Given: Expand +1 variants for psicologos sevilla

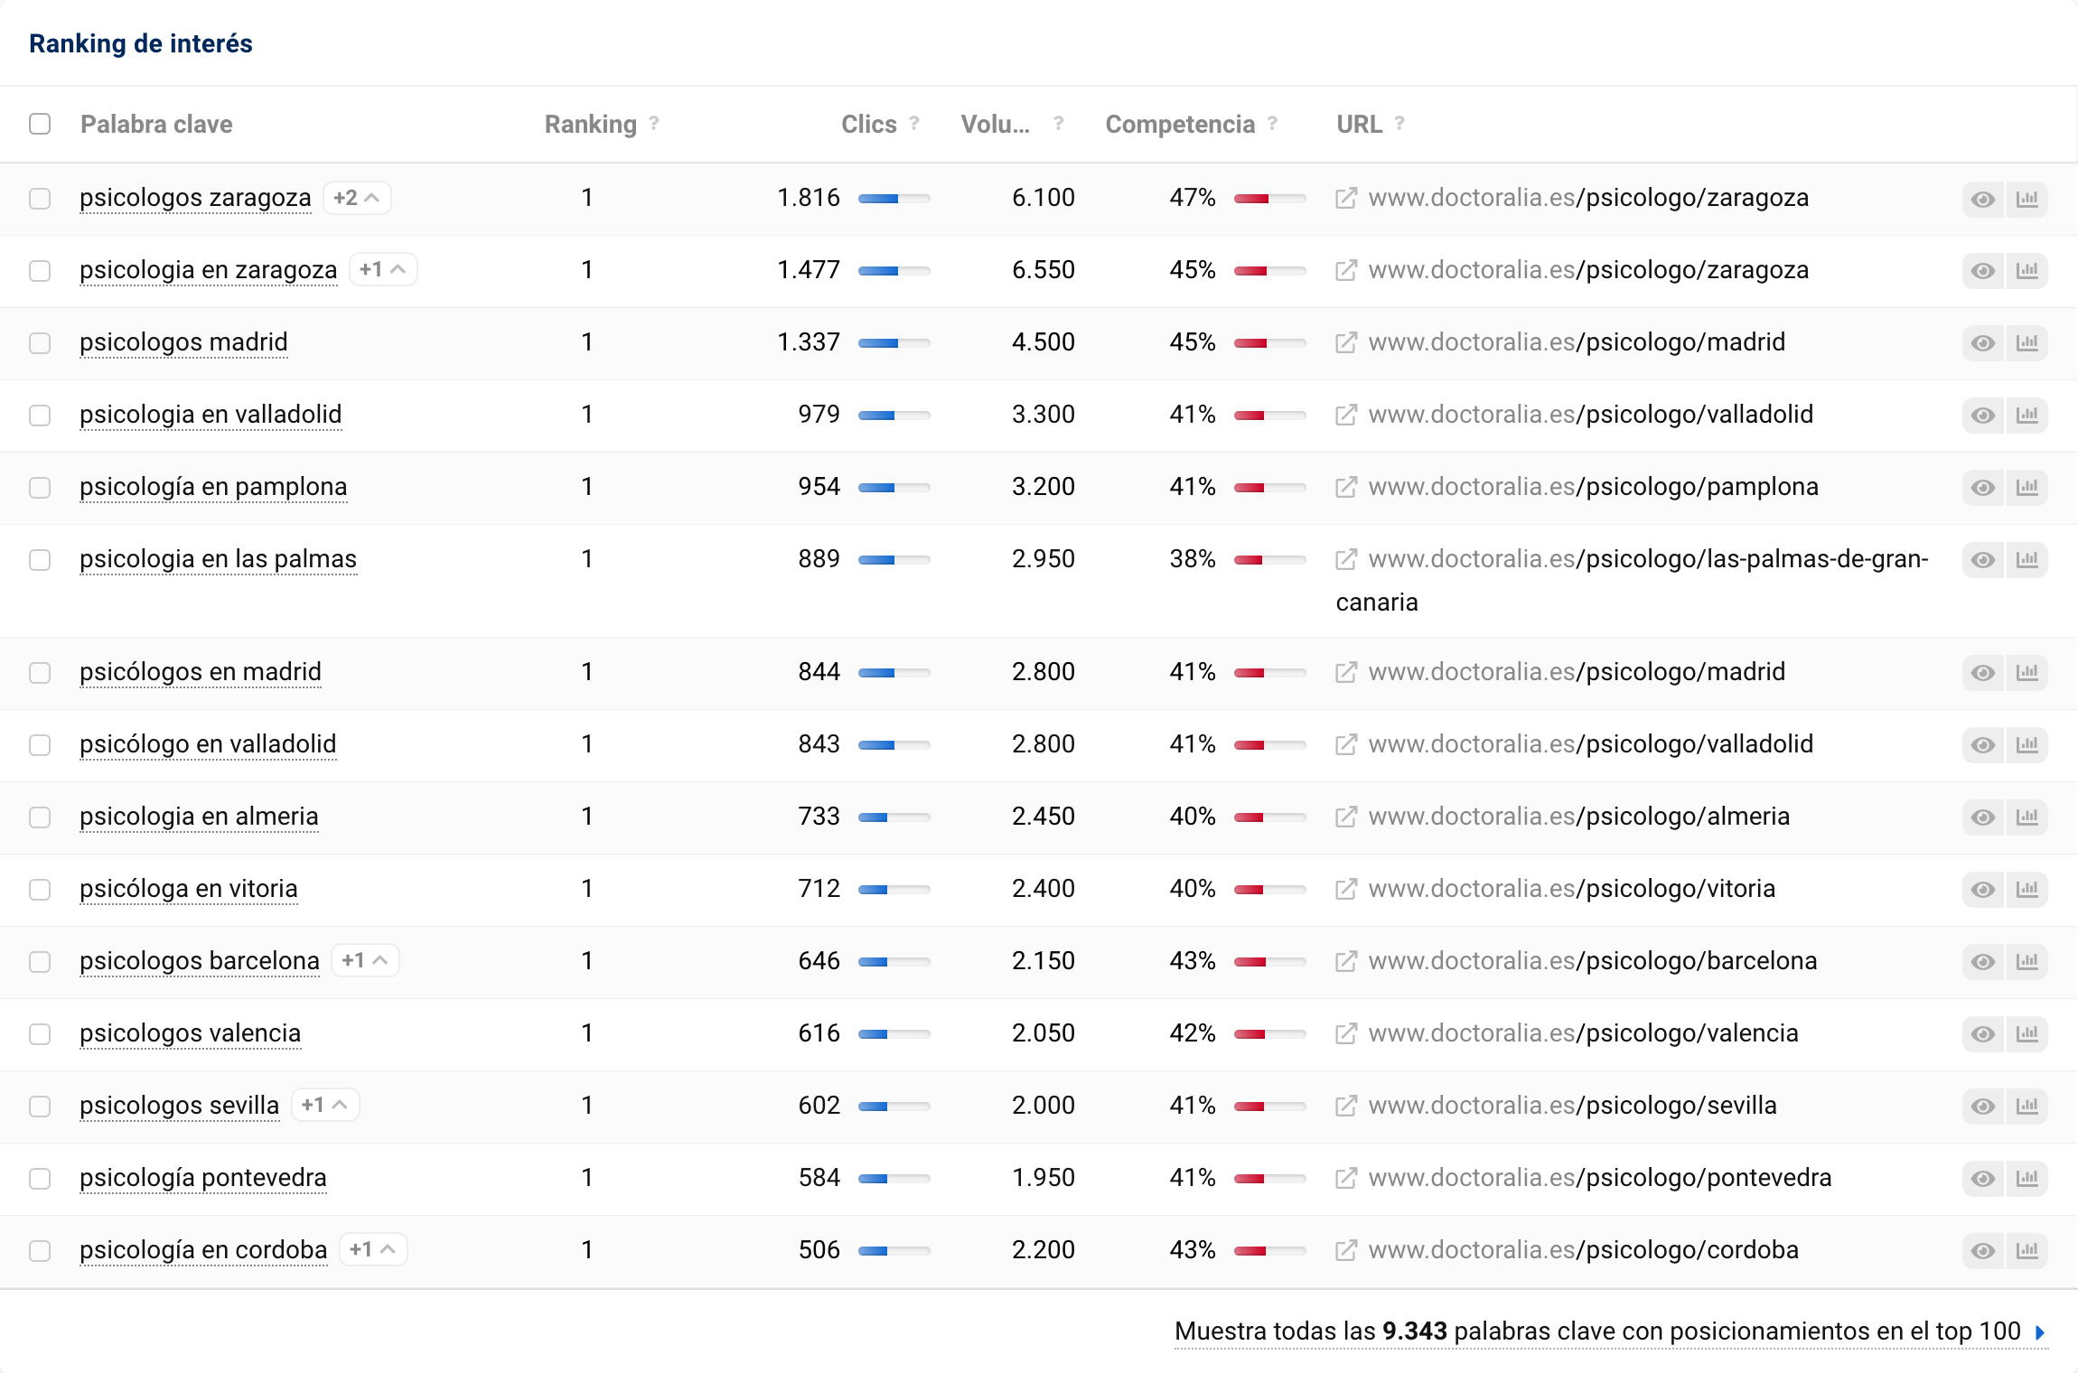Looking at the screenshot, I should (325, 1106).
